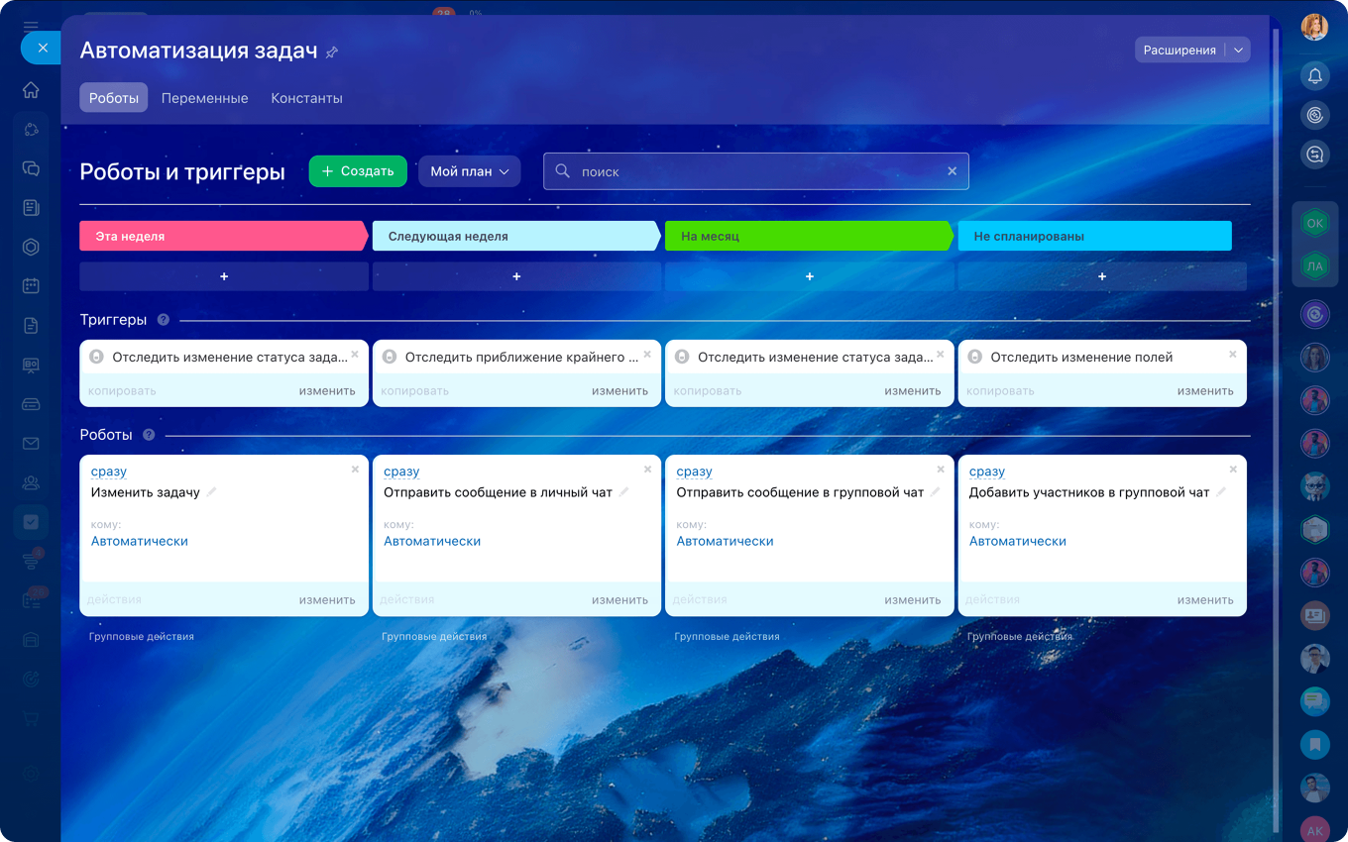1348x842 pixels.
Task: Click help icon next to Роботы heading
Action: [x=149, y=435]
